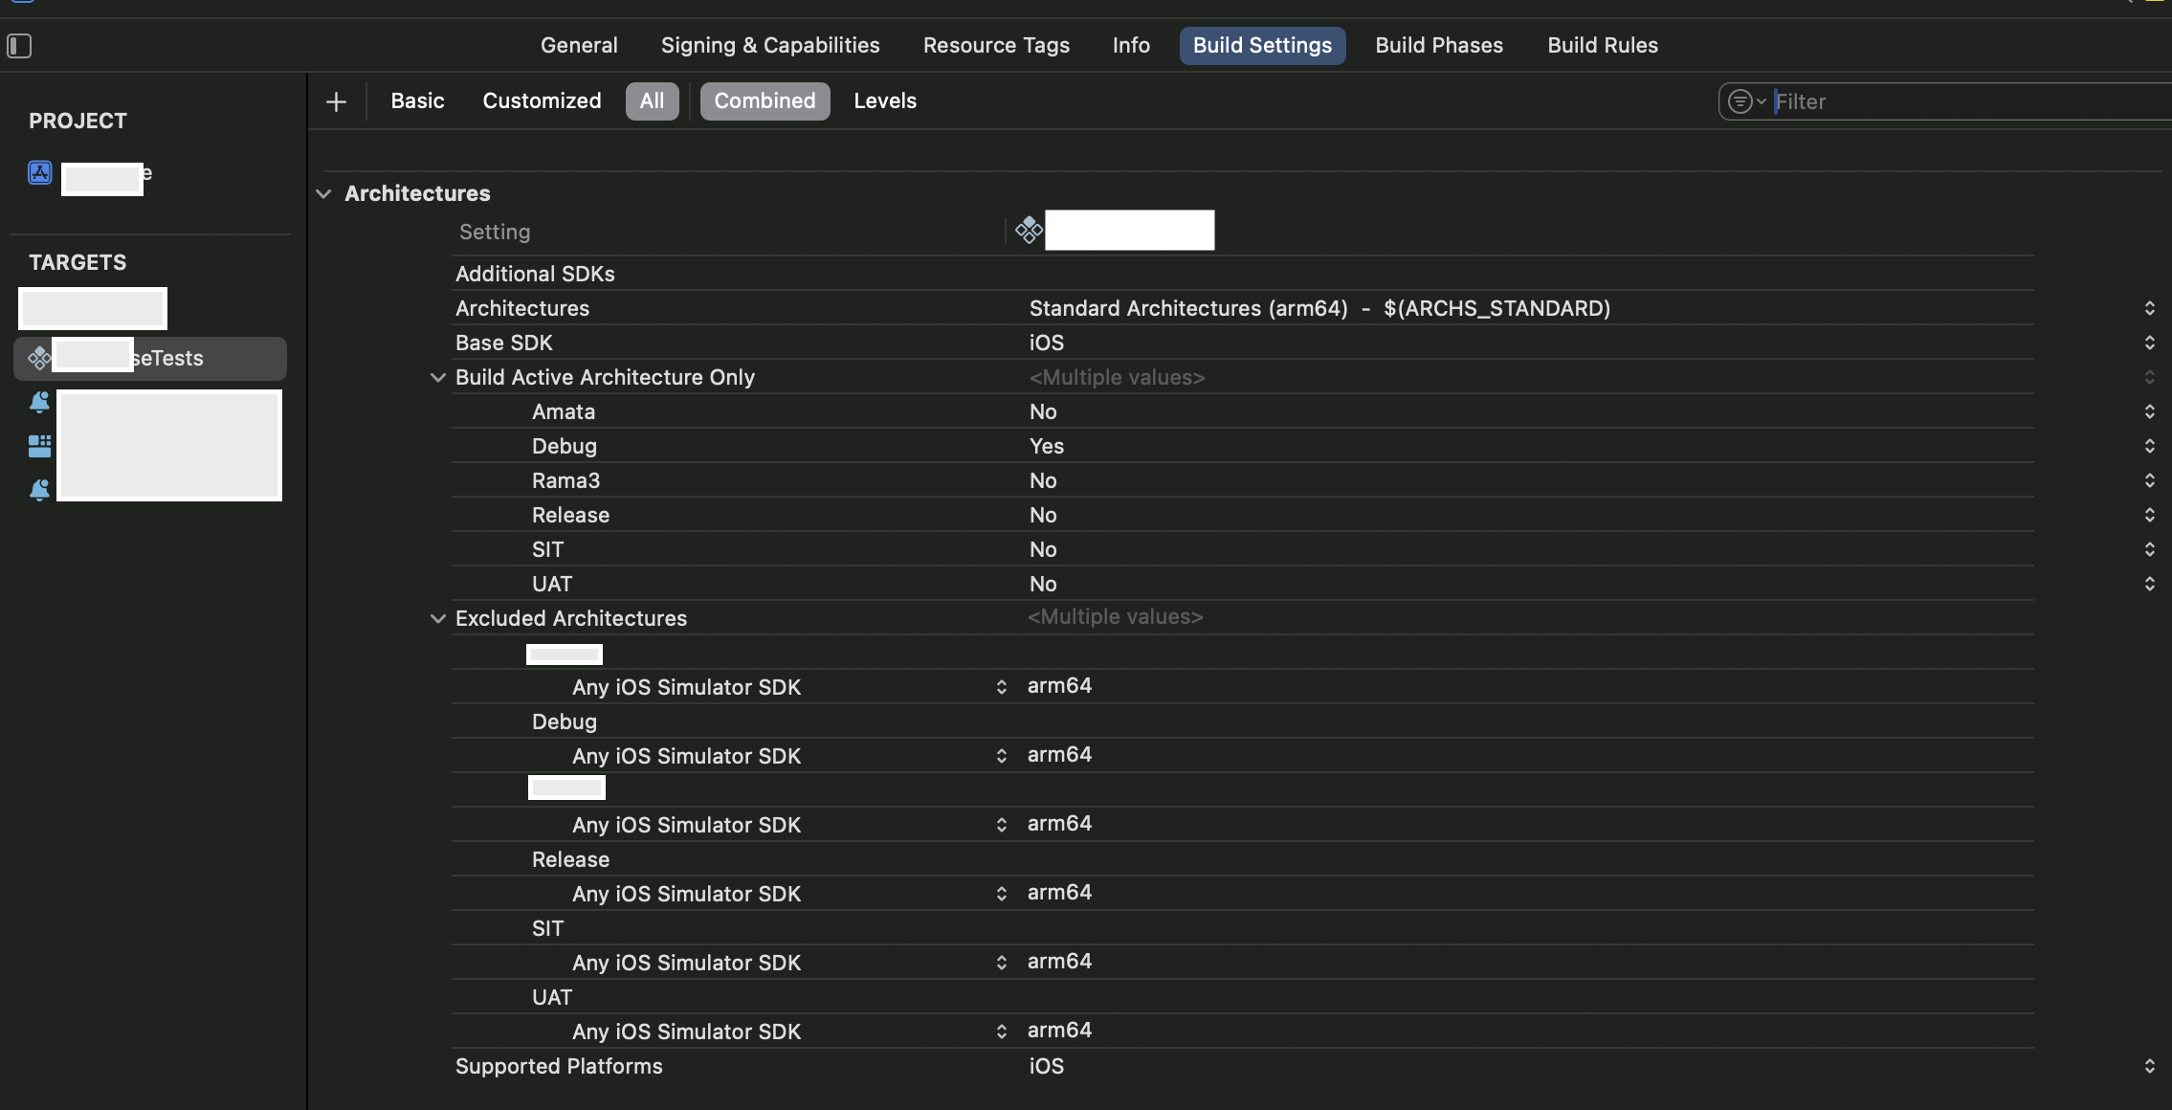Collapse the Architectures section
Screen dimensions: 2172x1110
[x=323, y=193]
